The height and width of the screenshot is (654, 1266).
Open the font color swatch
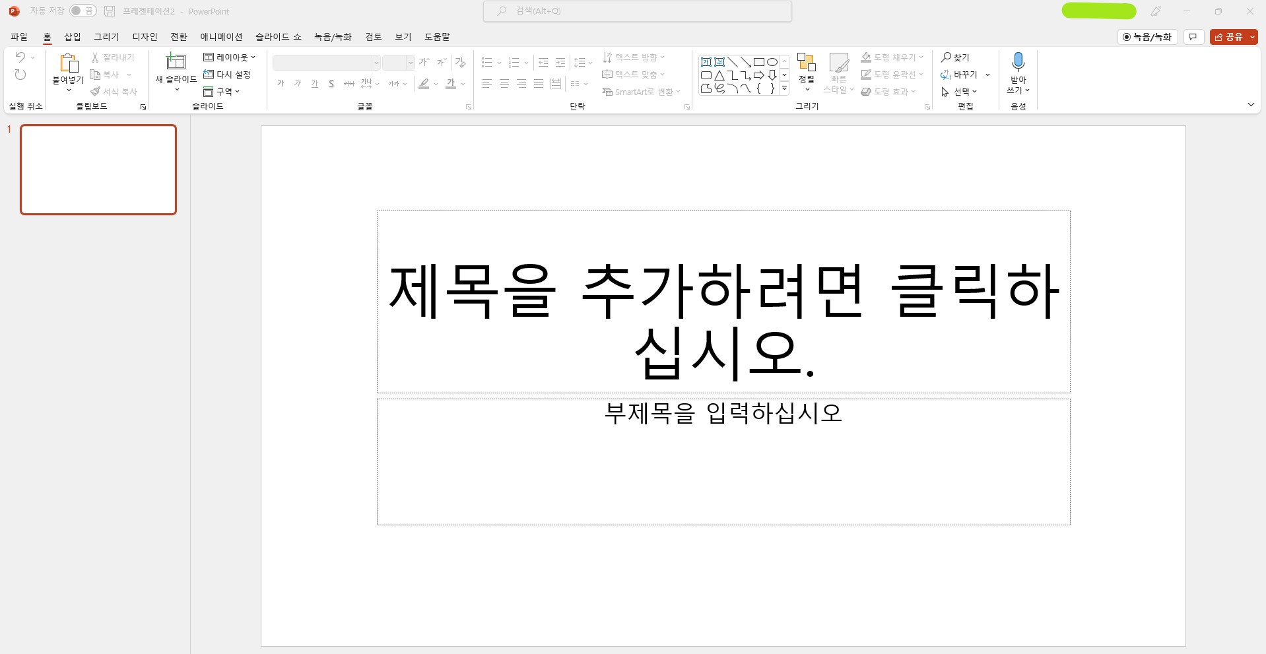coord(451,84)
